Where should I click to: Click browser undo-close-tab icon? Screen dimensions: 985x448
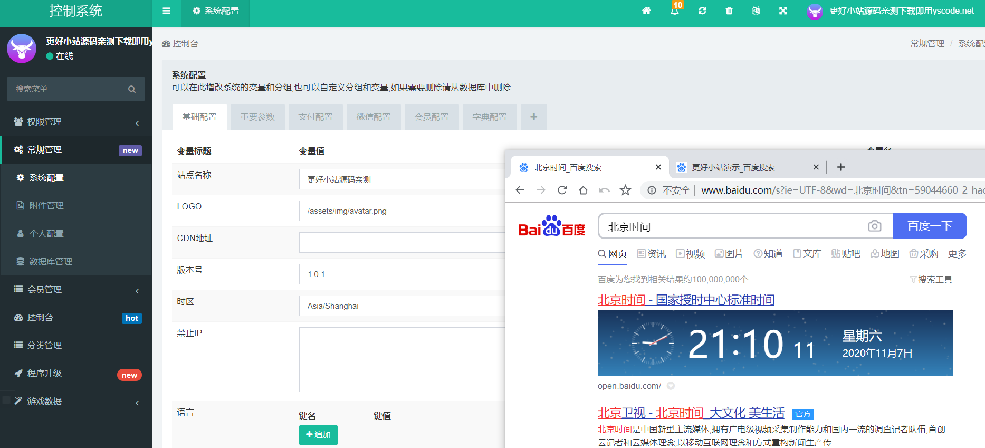click(604, 190)
